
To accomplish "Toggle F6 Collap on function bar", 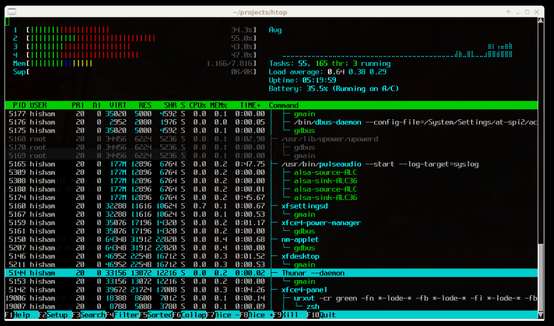I will coord(188,315).
